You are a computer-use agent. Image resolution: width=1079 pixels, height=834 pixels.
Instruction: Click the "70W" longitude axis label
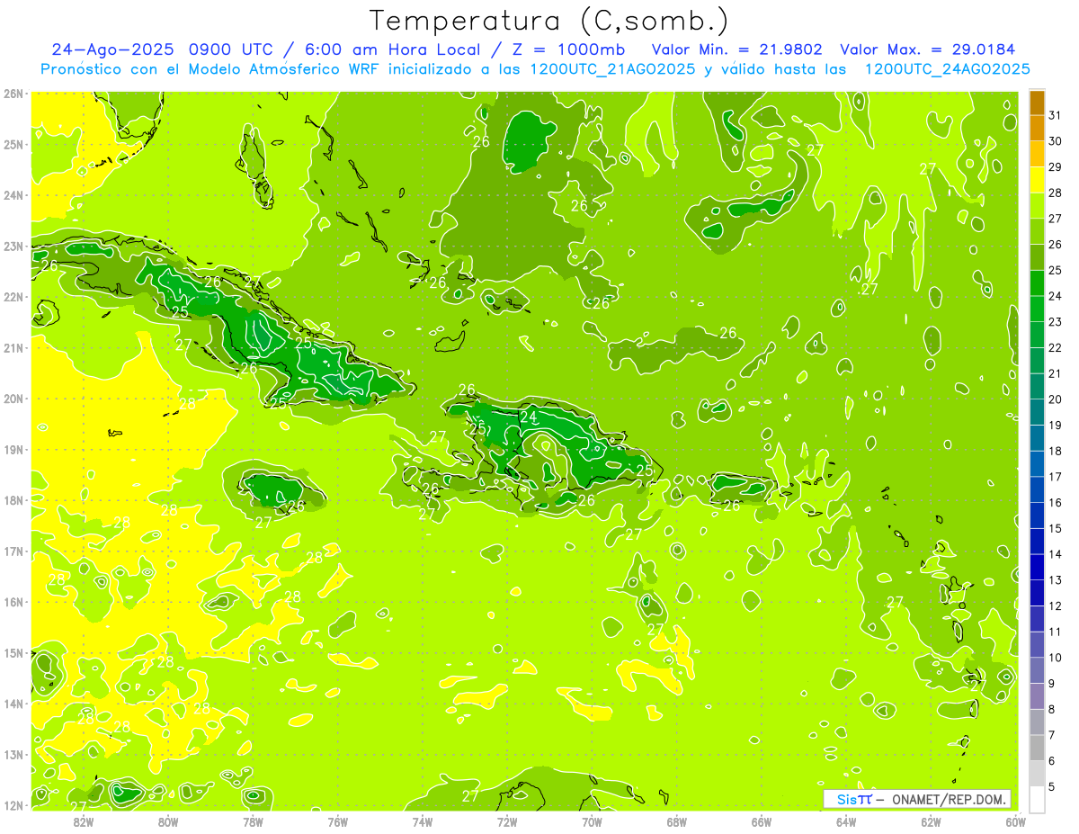click(592, 821)
